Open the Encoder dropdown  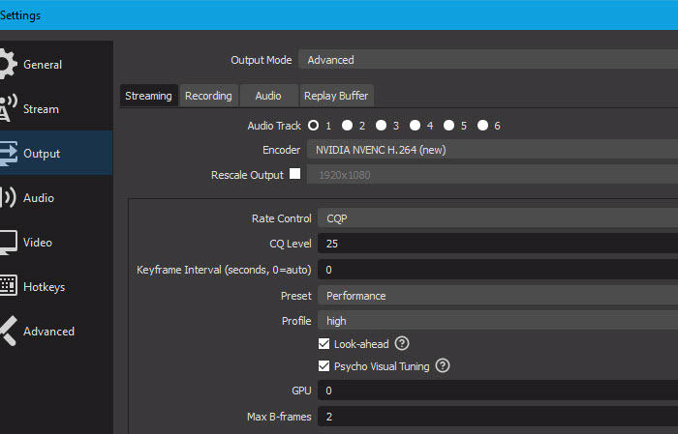click(492, 150)
